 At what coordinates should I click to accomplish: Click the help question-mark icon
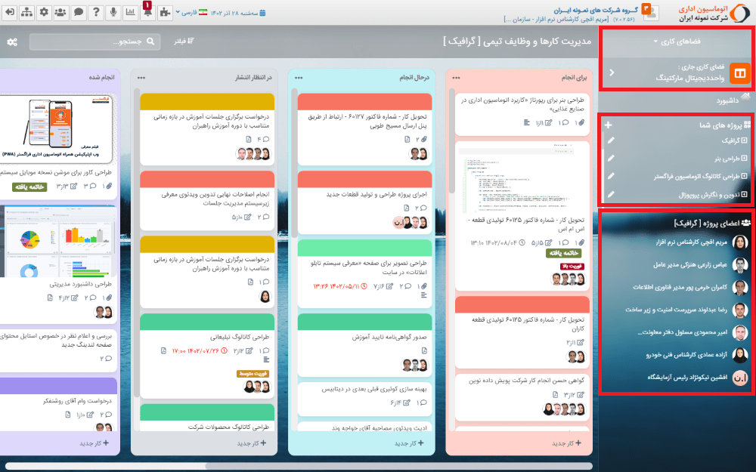coord(96,11)
